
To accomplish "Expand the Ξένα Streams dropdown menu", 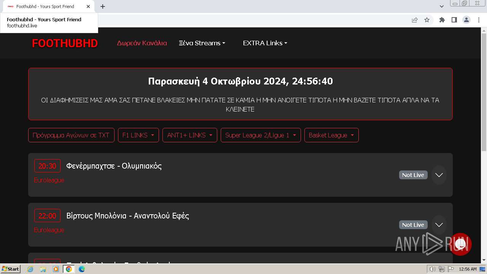I will (x=202, y=43).
